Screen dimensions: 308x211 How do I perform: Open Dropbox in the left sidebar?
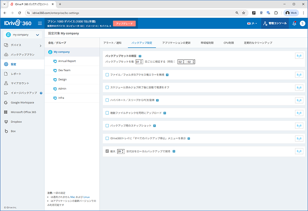pyautogui.click(x=17, y=122)
